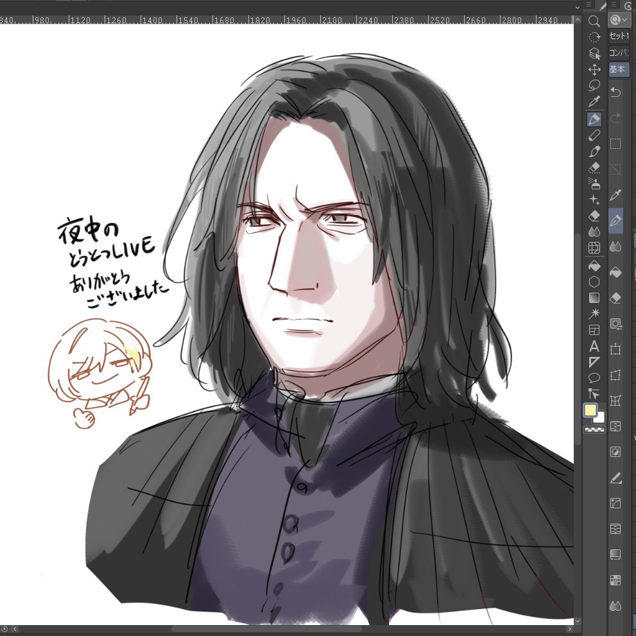Select the Frame border tool

[x=594, y=330]
